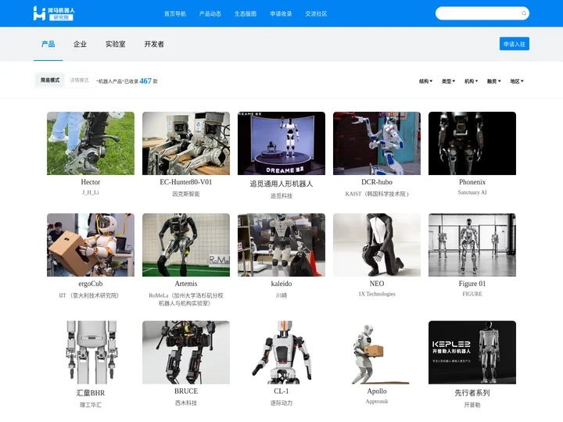Viewport: 563px width, 422px height.
Task: Open the BRUCE robot thumbnail
Action: 186,352
